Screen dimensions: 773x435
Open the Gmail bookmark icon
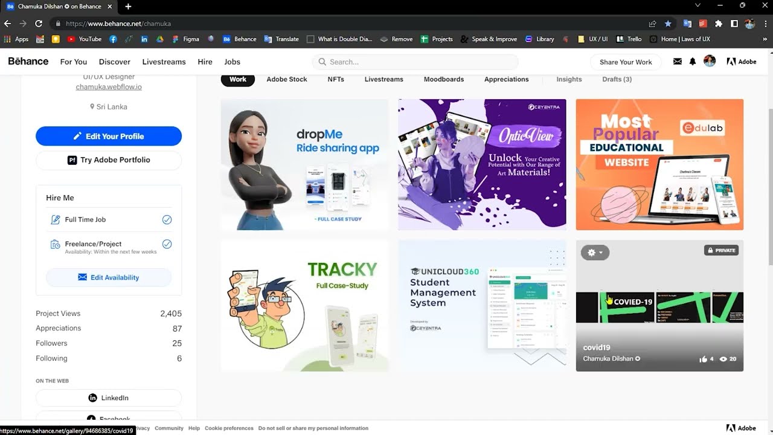[40, 39]
